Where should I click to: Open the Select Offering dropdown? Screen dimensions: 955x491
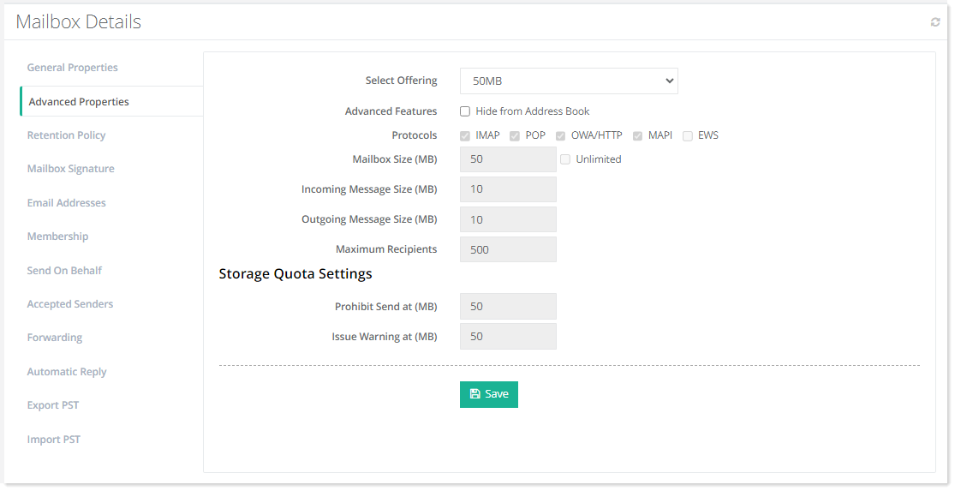coord(569,81)
